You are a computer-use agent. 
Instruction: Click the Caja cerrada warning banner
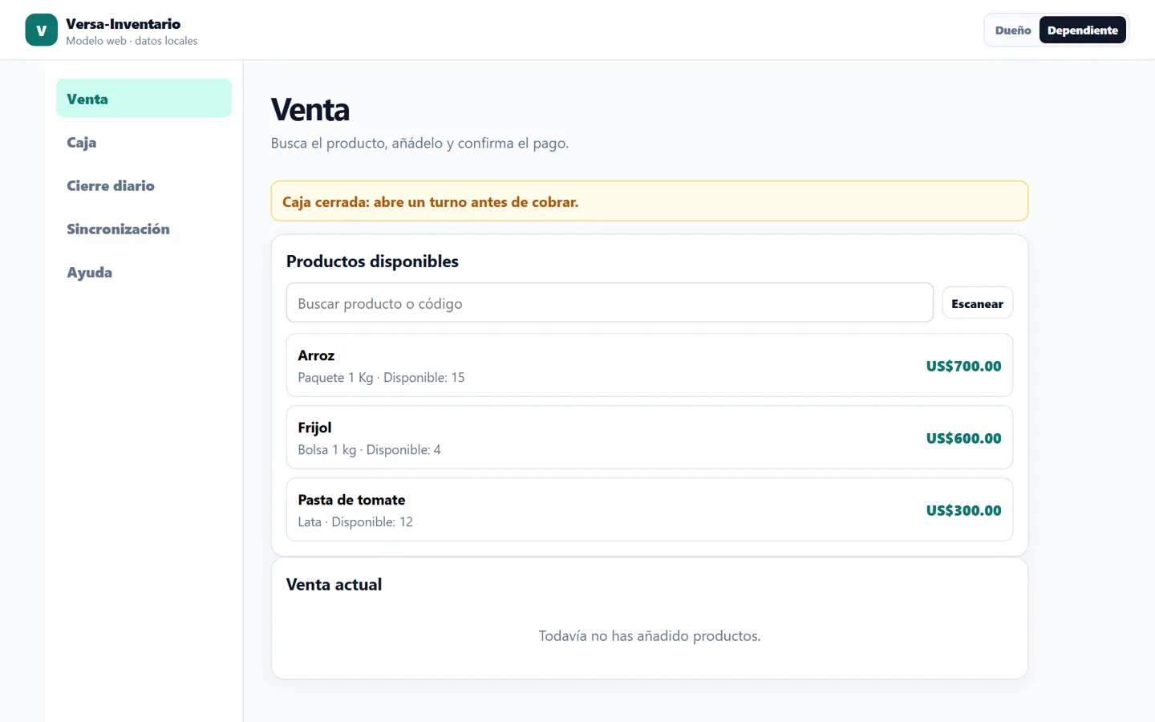pos(650,201)
